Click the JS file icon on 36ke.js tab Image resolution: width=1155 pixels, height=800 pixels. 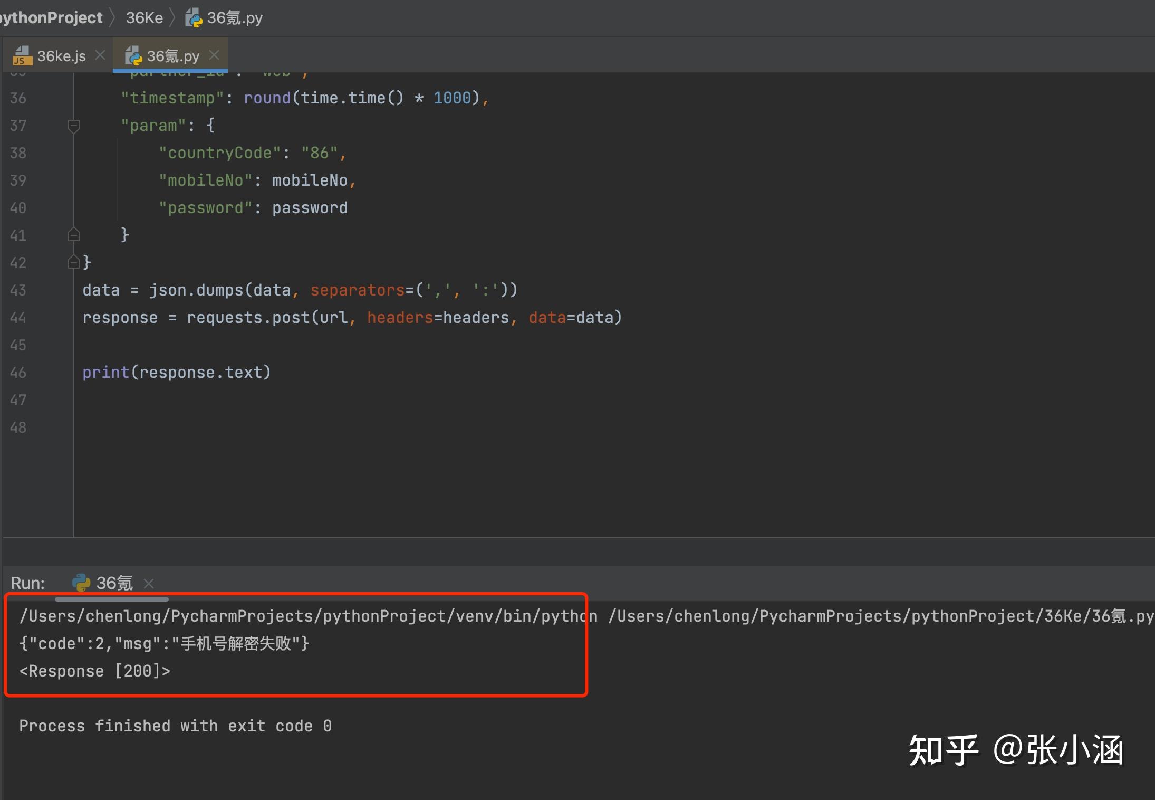coord(22,55)
